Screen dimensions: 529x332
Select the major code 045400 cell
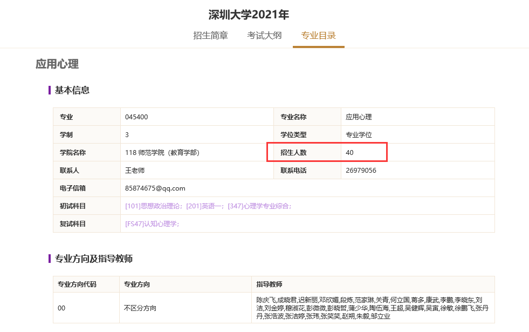[197, 117]
